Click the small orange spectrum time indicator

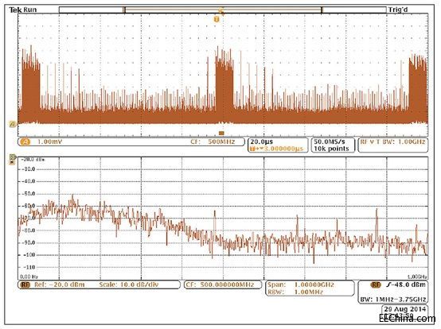coord(221,133)
